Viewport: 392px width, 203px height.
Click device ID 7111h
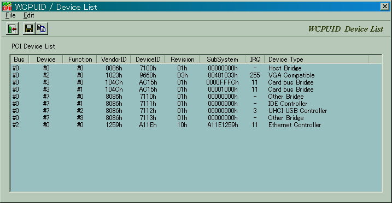click(148, 104)
